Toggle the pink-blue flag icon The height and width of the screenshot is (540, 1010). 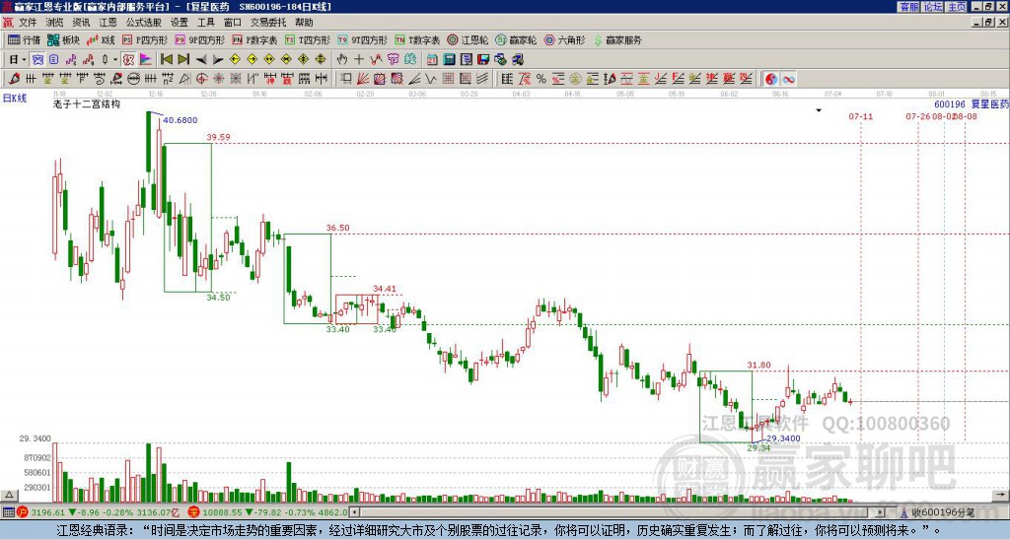point(146,59)
